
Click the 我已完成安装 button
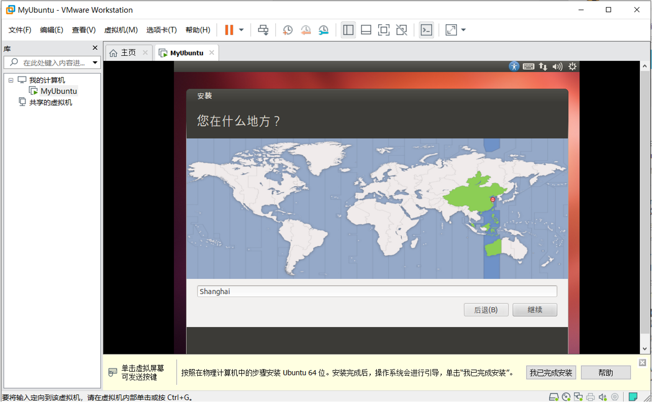coord(551,373)
